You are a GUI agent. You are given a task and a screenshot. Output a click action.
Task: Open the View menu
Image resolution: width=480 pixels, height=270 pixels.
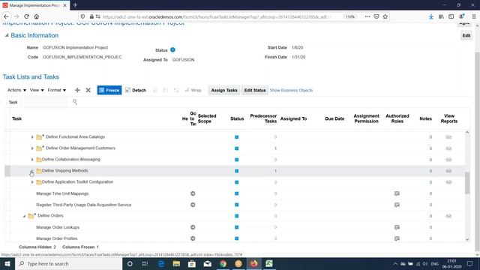[37, 90]
